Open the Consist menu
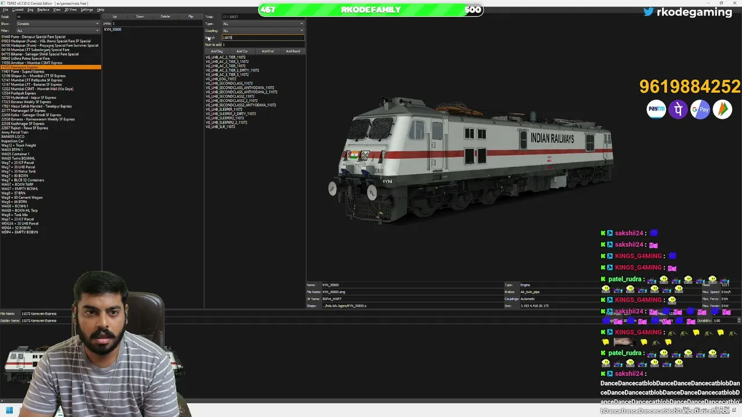 tap(17, 10)
